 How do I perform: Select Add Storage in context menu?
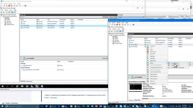(x=153, y=74)
